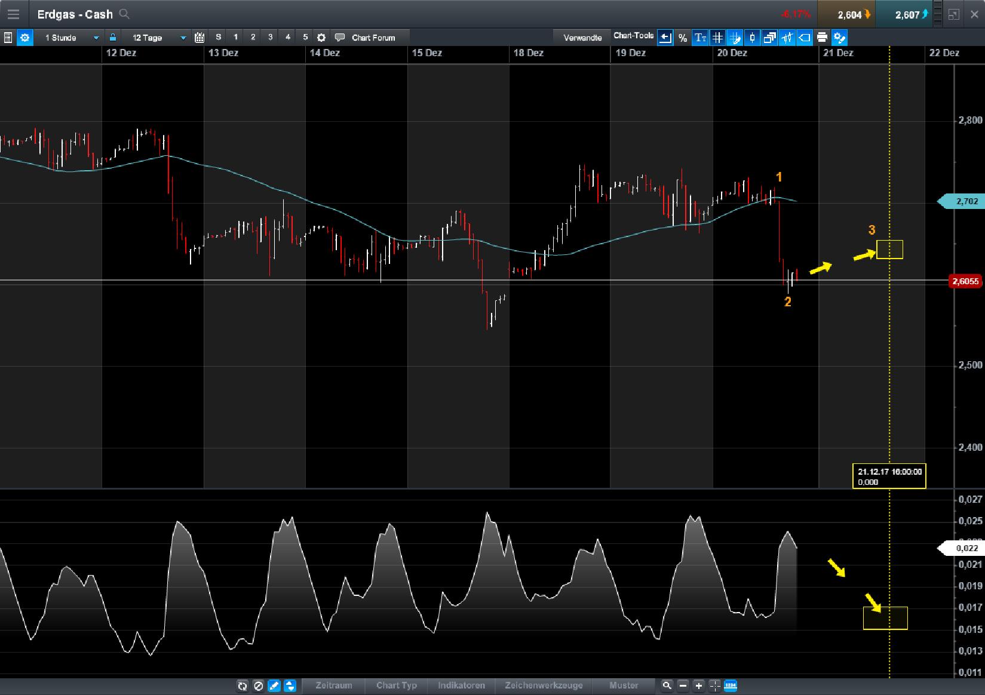Screen dimensions: 985x695
Task: Click the indicators icon in Chart-Tools
Action: (x=787, y=38)
